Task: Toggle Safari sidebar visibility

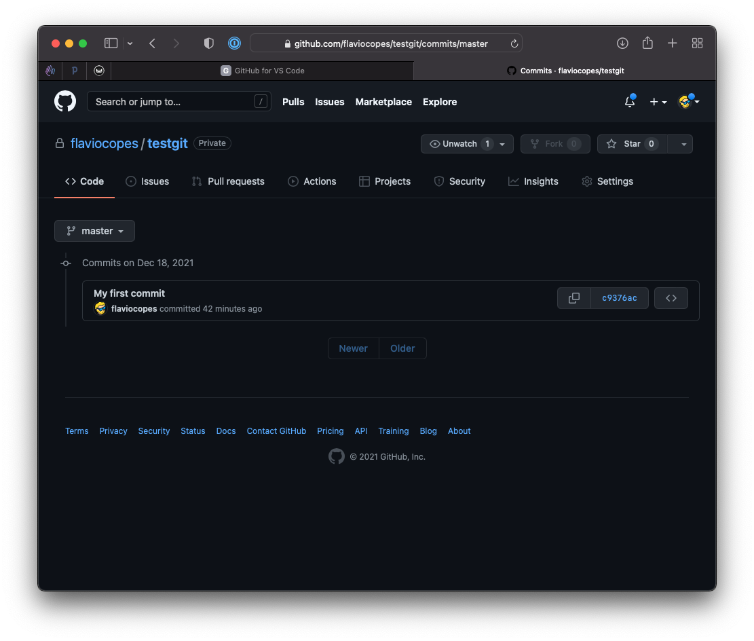Action: [x=111, y=43]
